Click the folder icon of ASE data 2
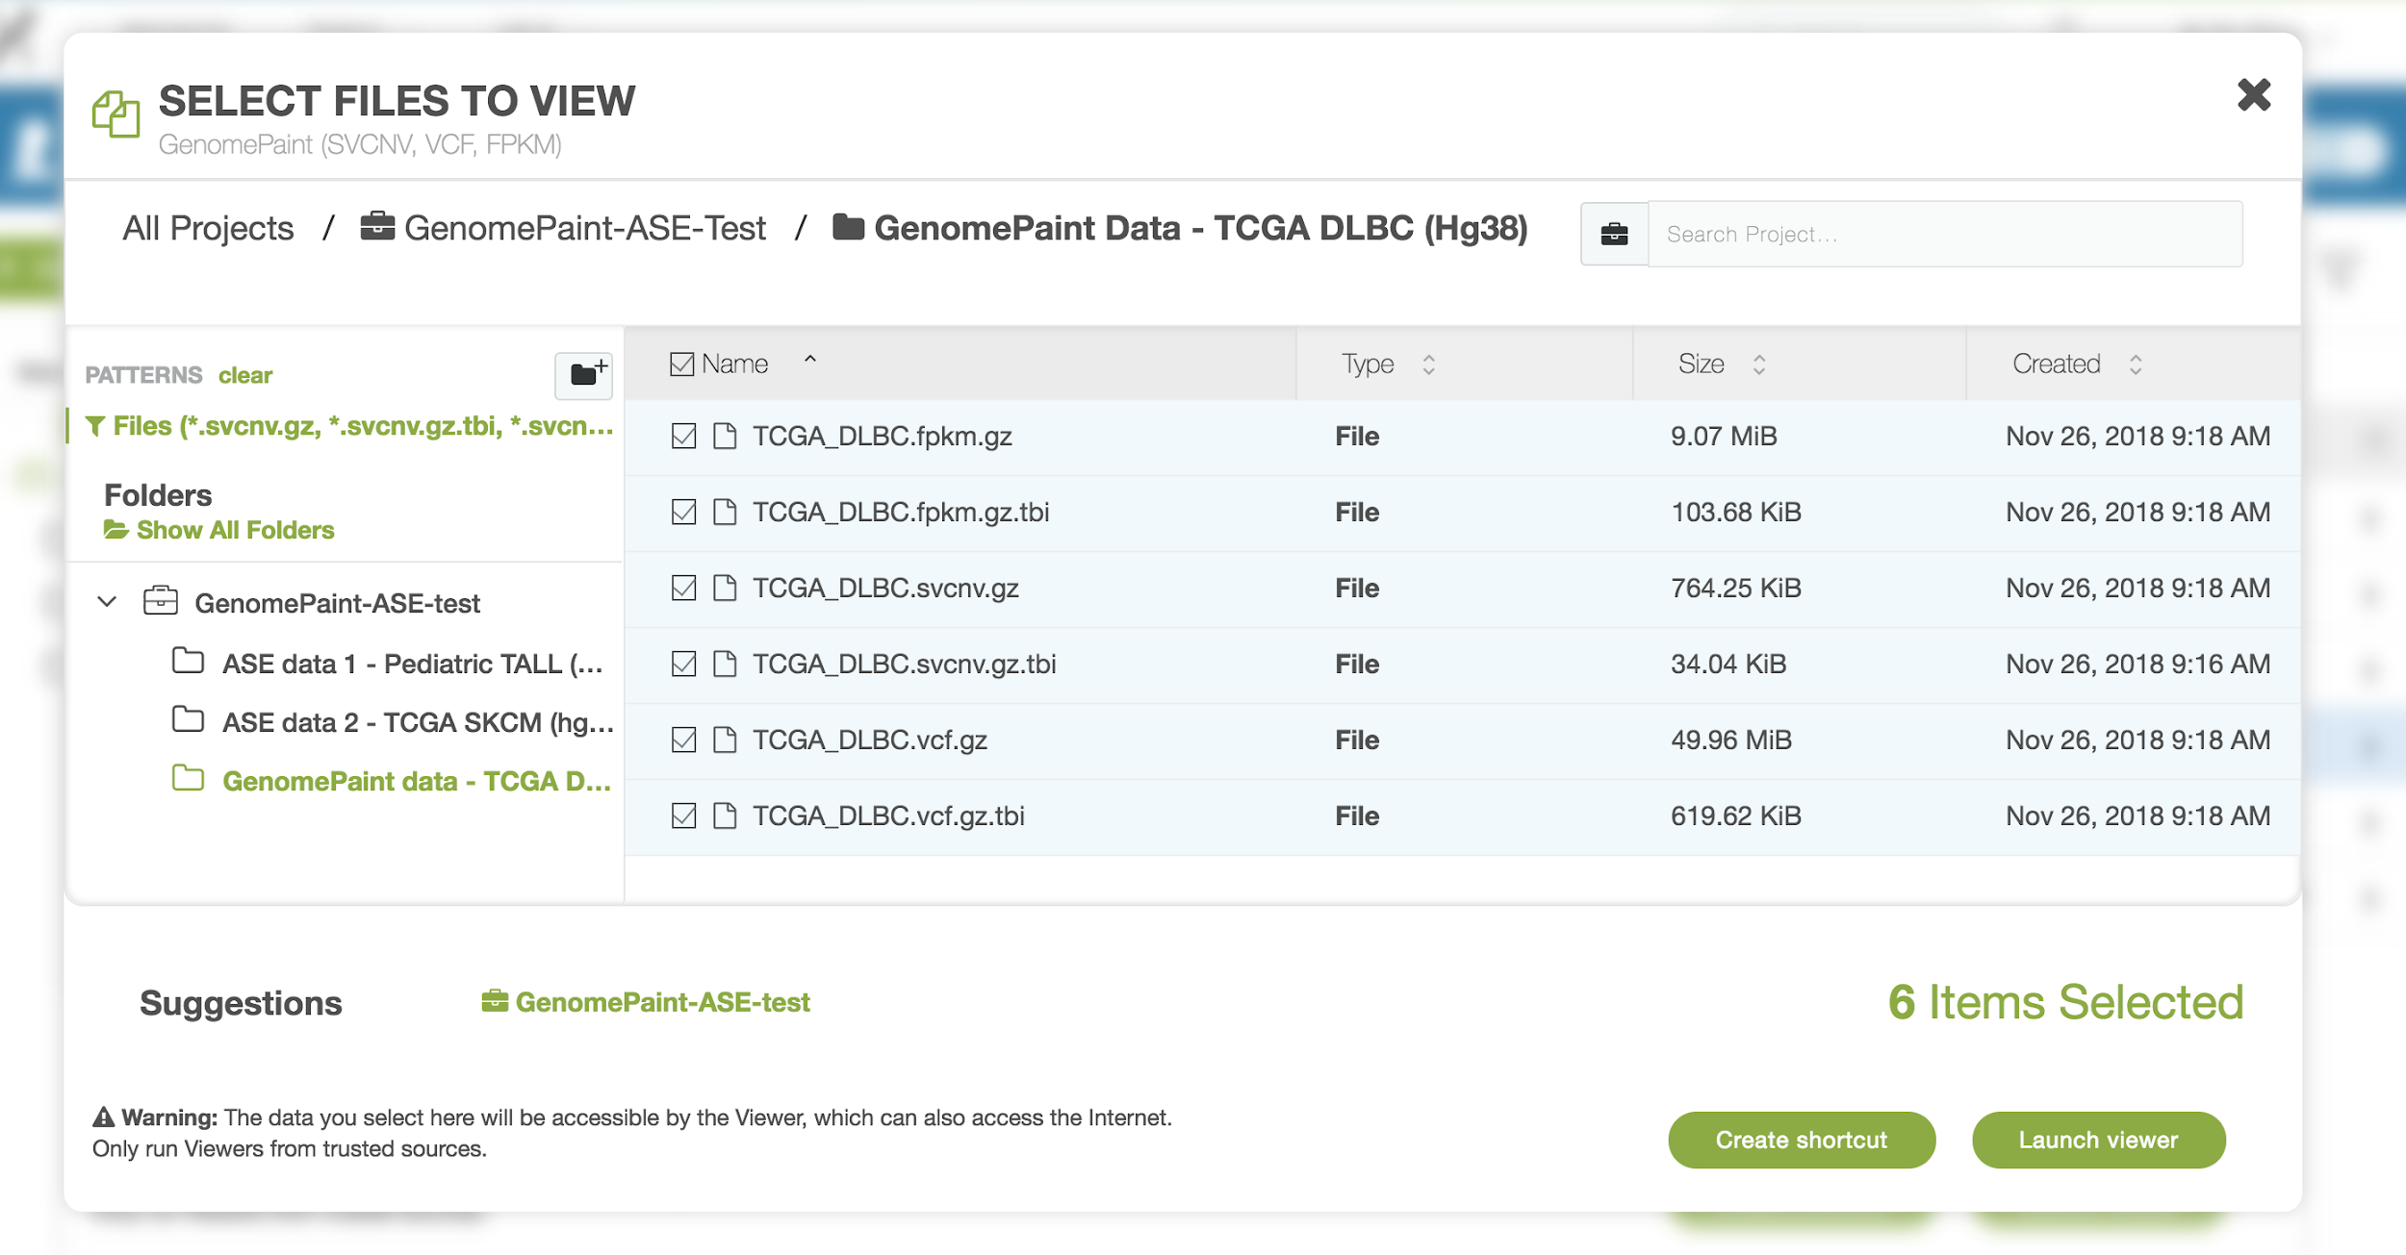 point(188,720)
